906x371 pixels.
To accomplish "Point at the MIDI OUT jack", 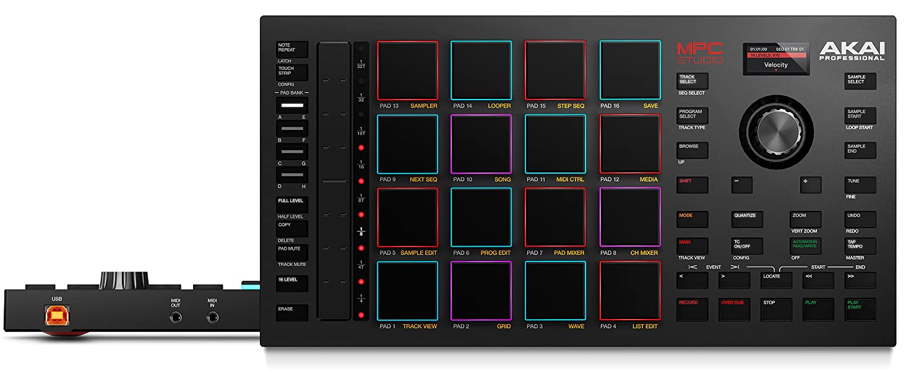I will [x=176, y=318].
